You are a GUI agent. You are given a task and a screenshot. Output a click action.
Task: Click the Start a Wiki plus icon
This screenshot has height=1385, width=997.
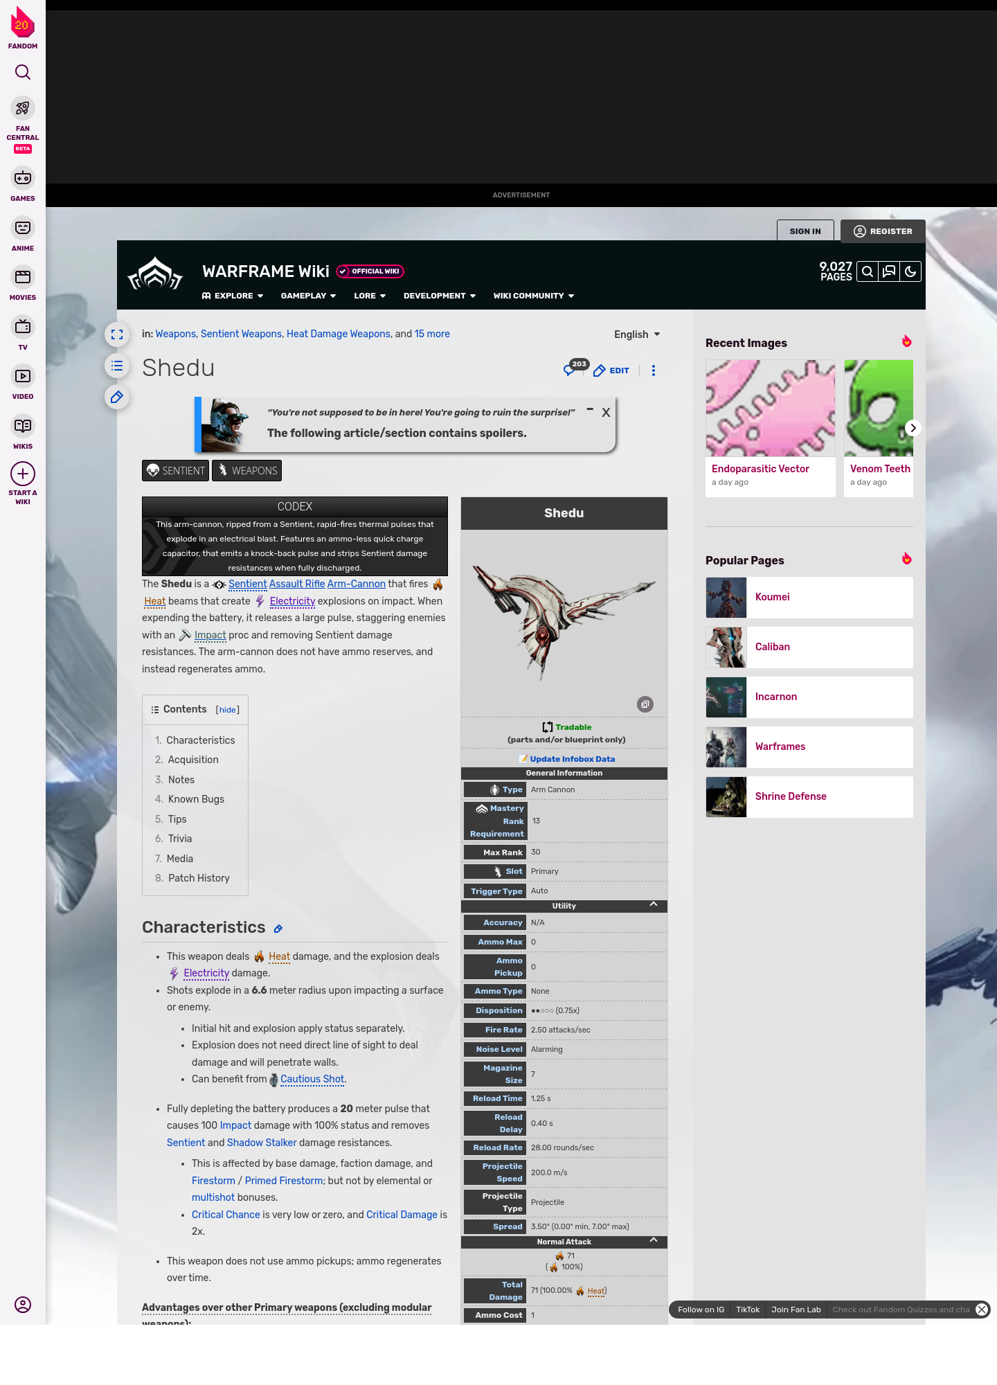tap(23, 474)
